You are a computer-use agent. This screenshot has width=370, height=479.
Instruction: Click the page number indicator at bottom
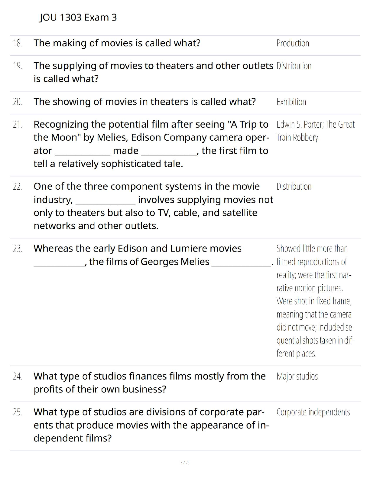click(x=185, y=462)
